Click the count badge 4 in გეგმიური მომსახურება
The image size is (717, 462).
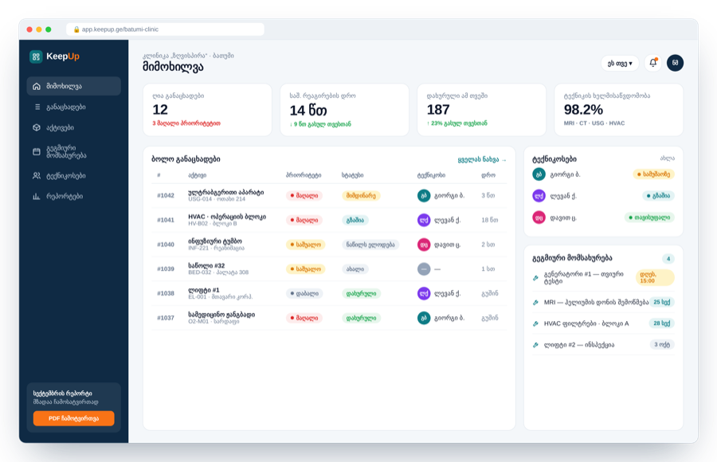(x=668, y=259)
